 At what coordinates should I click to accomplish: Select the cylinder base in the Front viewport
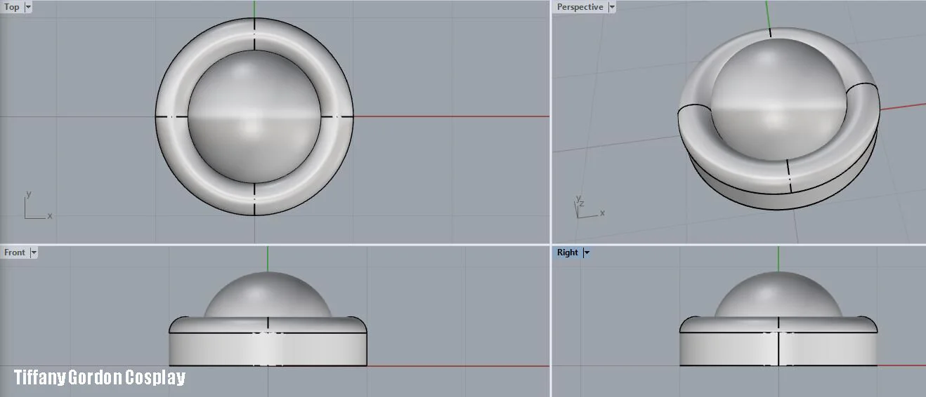[x=268, y=349]
